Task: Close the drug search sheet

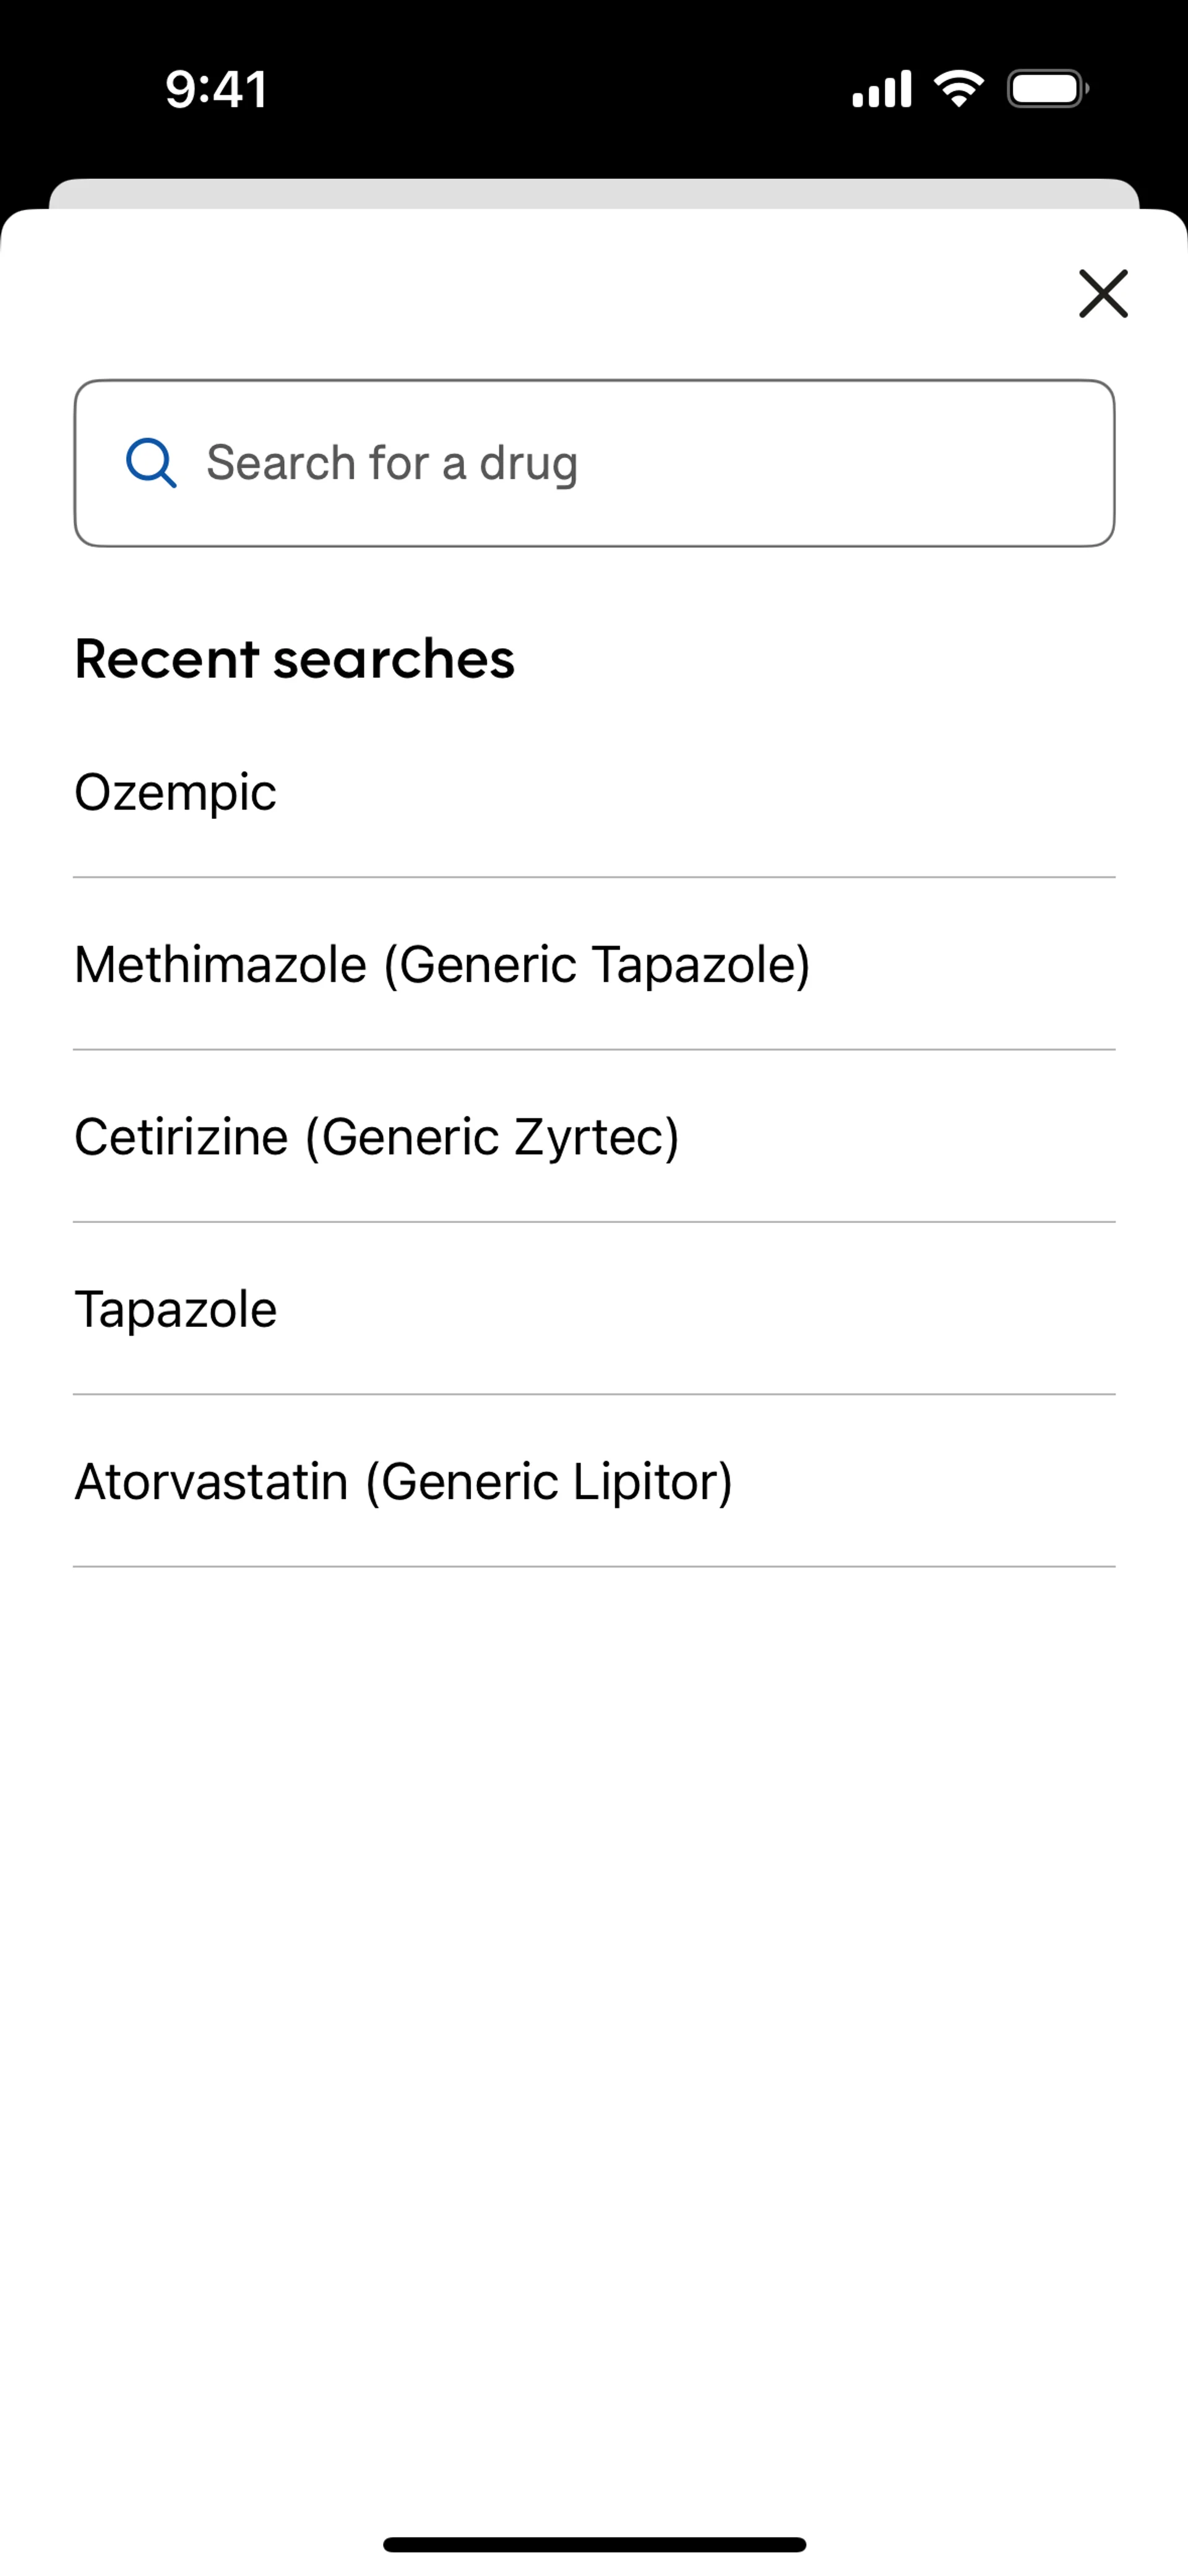Action: [x=1103, y=294]
